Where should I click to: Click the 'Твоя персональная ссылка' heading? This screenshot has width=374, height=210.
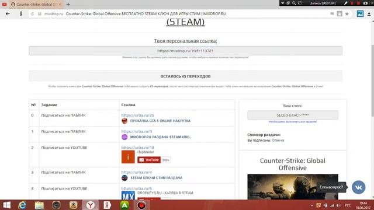pos(185,41)
